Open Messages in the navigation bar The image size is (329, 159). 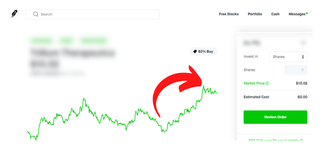[297, 14]
